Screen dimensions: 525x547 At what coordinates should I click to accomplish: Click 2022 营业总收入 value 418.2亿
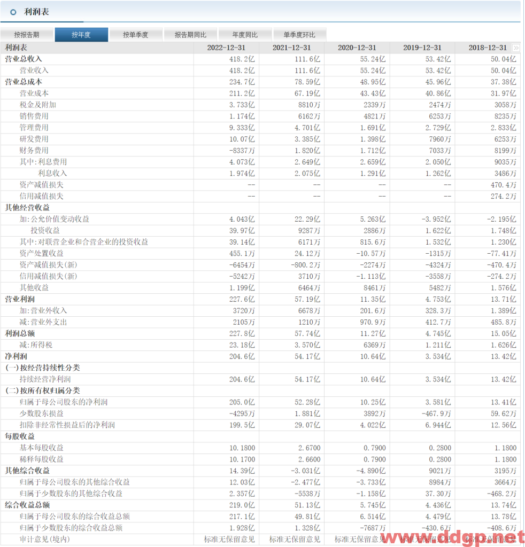tap(242, 59)
